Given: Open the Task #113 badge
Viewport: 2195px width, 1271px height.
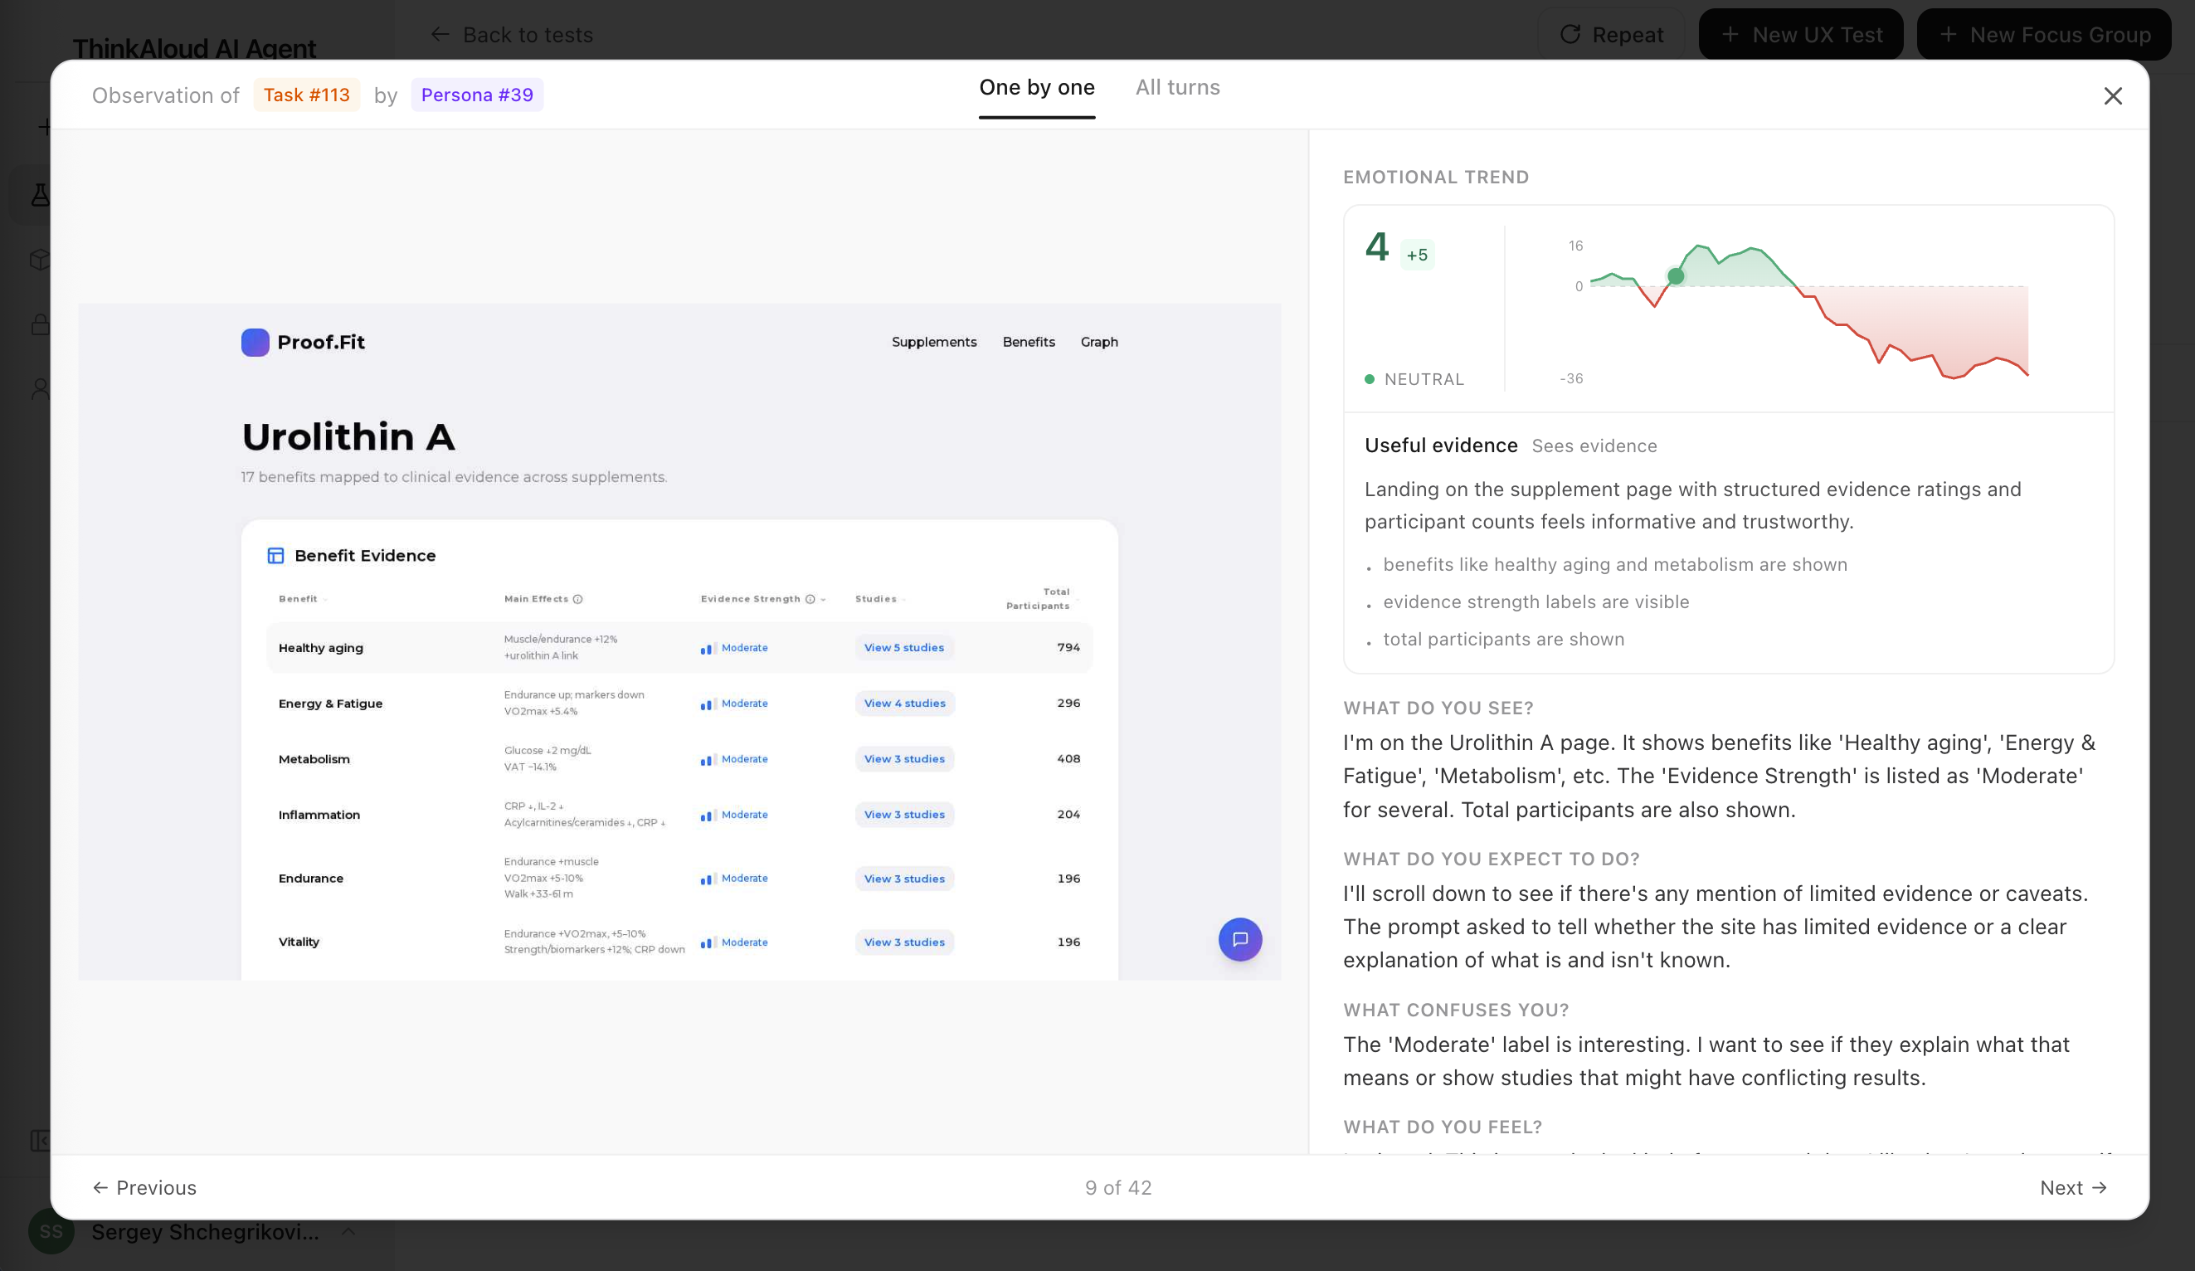Looking at the screenshot, I should tap(307, 95).
